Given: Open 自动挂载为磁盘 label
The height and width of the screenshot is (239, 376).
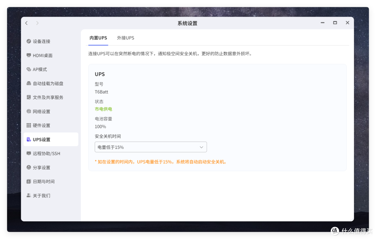Looking at the screenshot, I should click(x=48, y=83).
